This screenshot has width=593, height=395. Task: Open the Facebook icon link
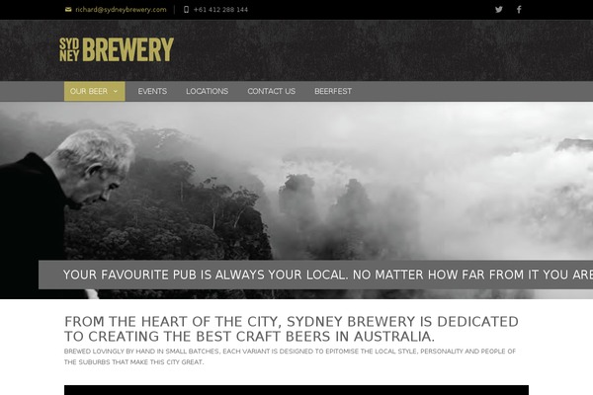pyautogui.click(x=519, y=10)
